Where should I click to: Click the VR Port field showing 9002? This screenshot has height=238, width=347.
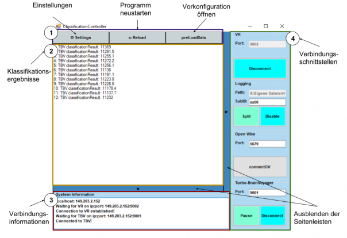(x=267, y=44)
